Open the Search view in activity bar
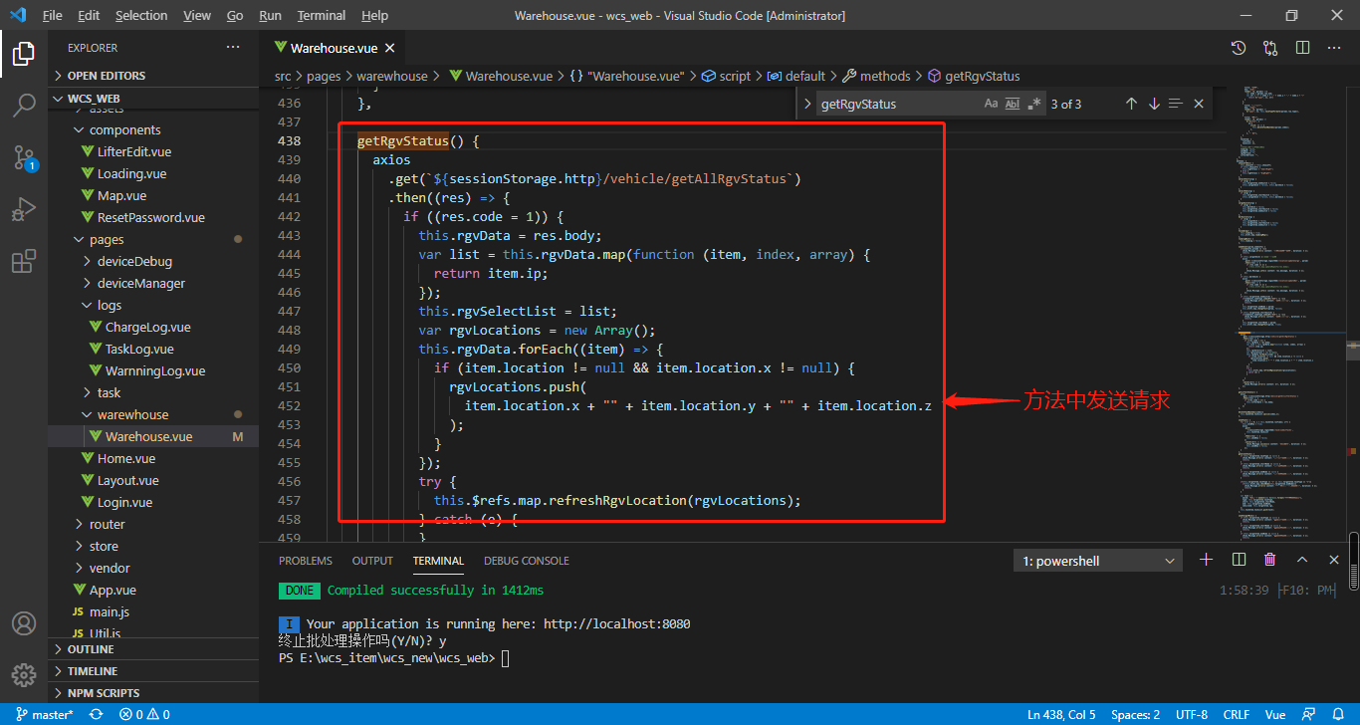 pos(24,105)
